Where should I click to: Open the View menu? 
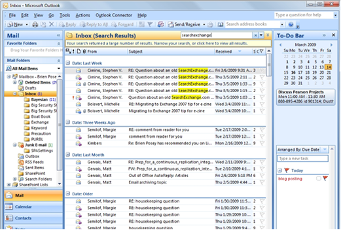pos(38,15)
